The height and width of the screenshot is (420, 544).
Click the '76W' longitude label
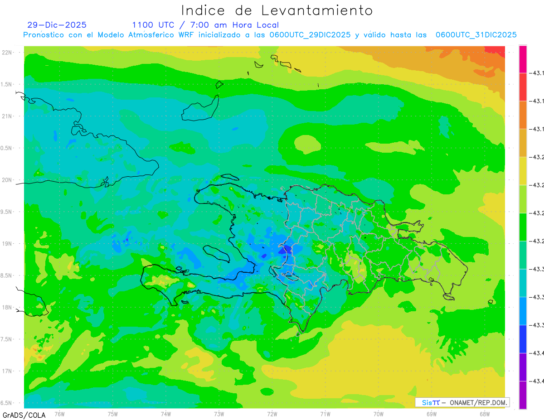tap(59, 414)
